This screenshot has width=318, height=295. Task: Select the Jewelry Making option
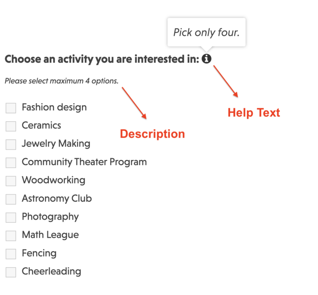coord(10,144)
